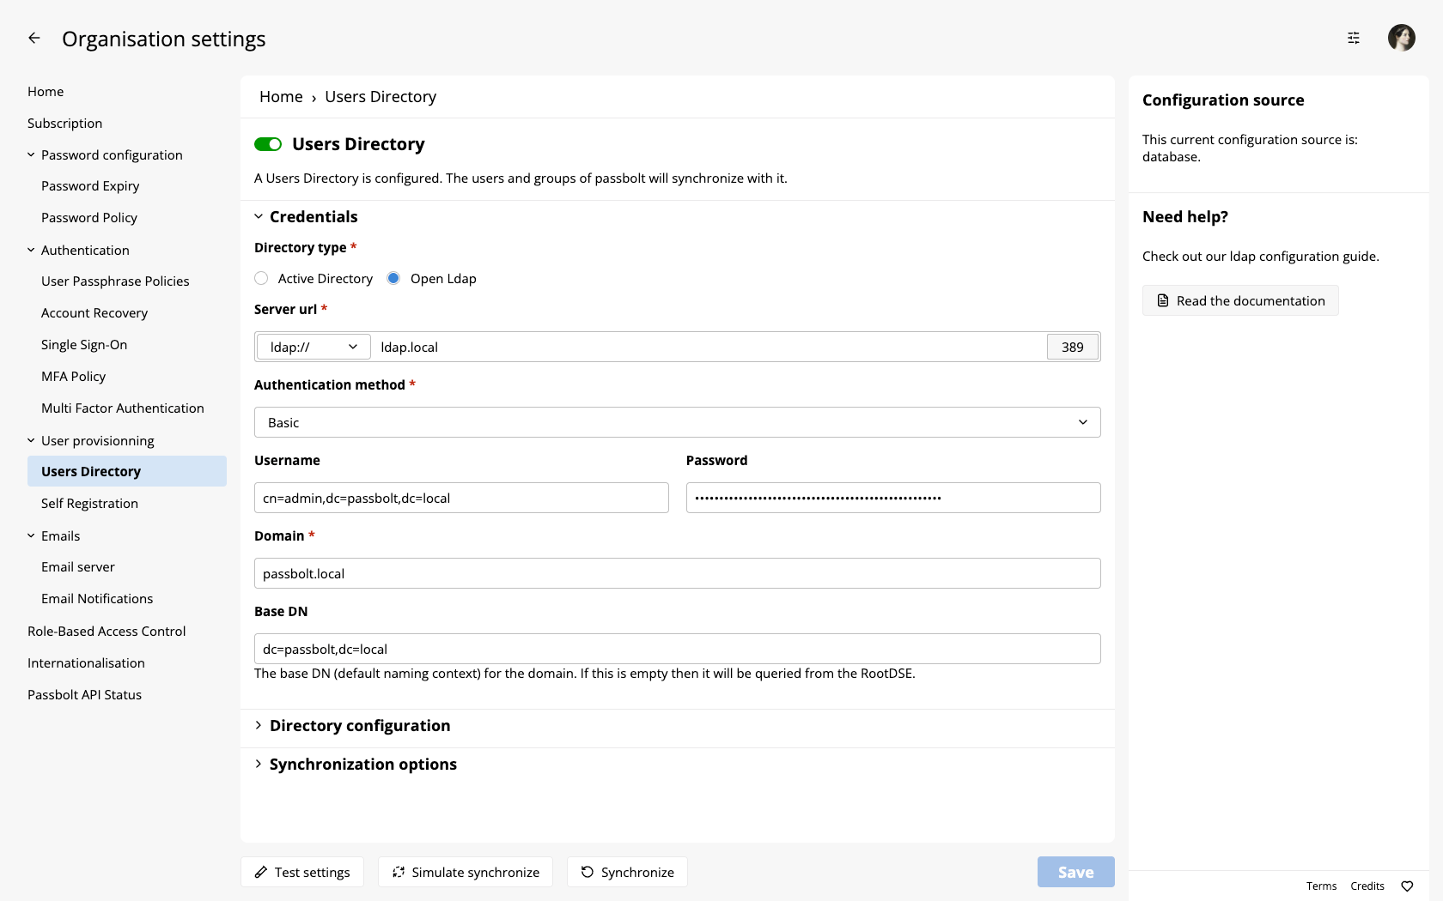
Task: Click the Username input field
Action: coord(461,498)
